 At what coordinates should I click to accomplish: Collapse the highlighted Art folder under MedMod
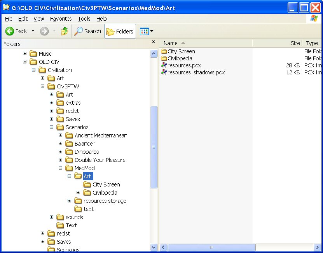coord(70,176)
